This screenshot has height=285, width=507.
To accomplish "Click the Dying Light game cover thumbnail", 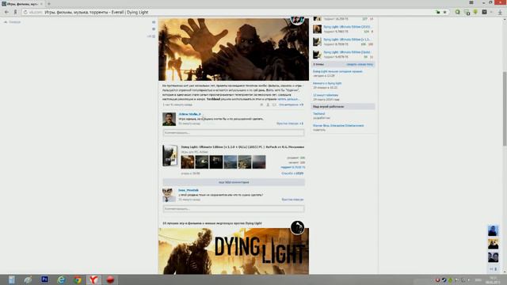I will click(170, 155).
